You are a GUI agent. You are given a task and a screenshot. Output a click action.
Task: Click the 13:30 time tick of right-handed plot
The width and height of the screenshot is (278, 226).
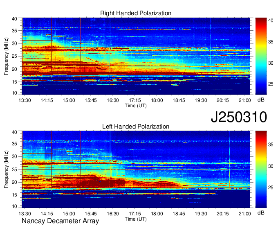[25, 100]
